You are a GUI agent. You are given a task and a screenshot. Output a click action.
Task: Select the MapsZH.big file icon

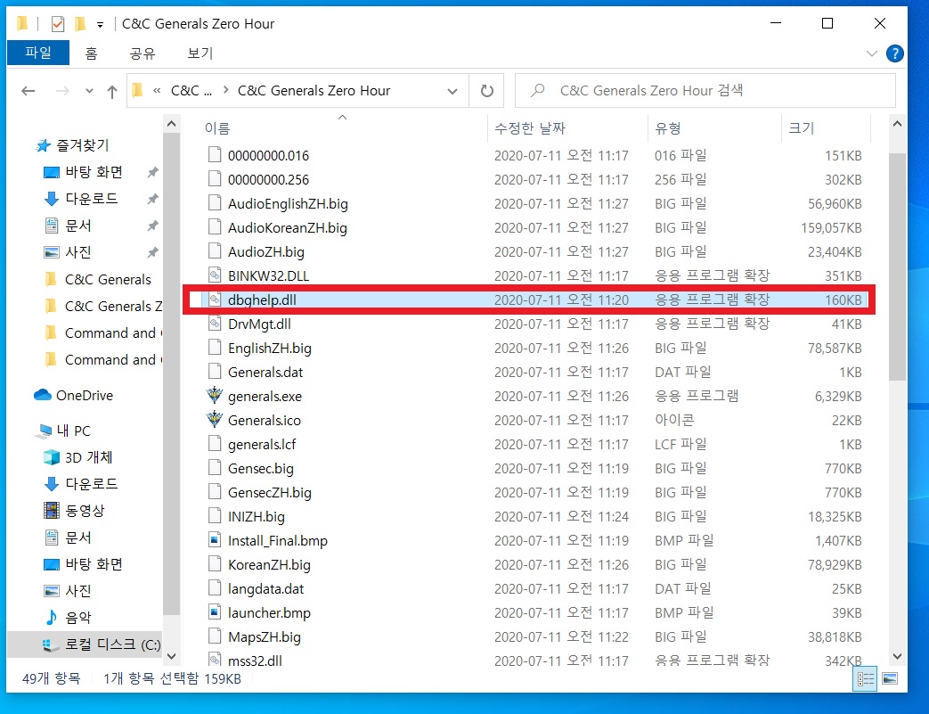215,636
